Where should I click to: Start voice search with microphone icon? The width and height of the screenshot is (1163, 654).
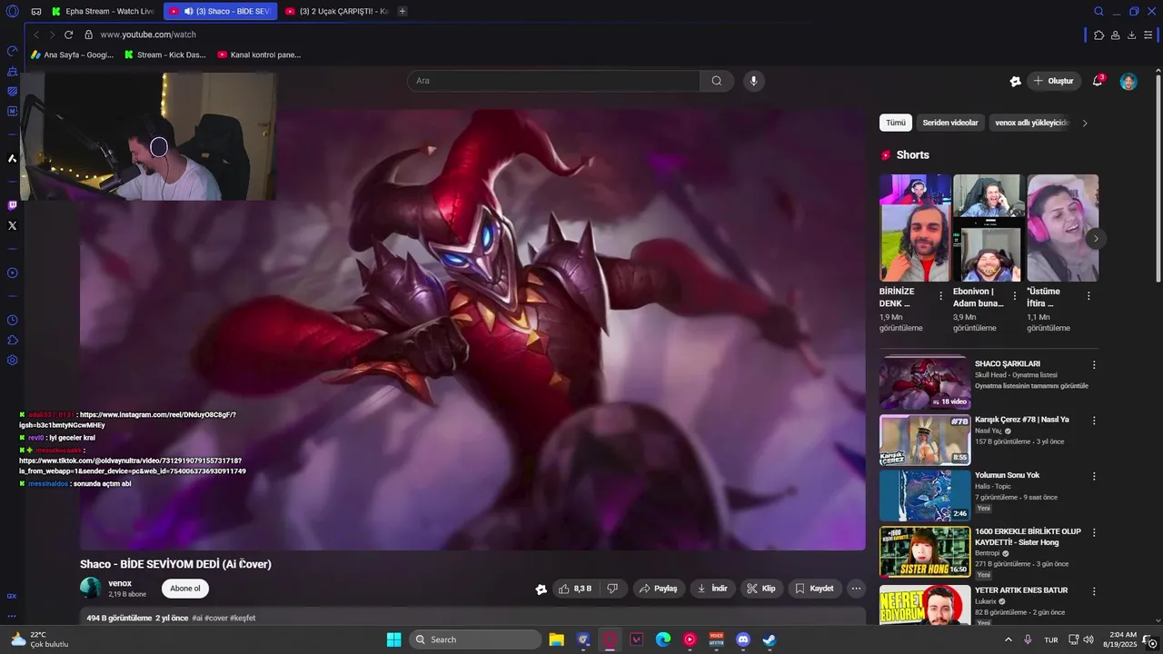(x=752, y=81)
